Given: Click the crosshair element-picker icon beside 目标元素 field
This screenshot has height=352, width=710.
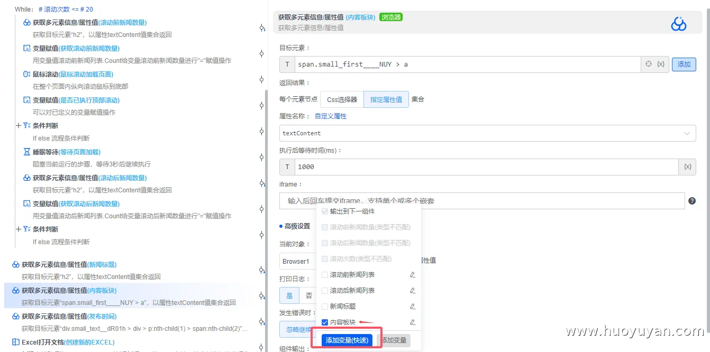Looking at the screenshot, I should click(649, 64).
